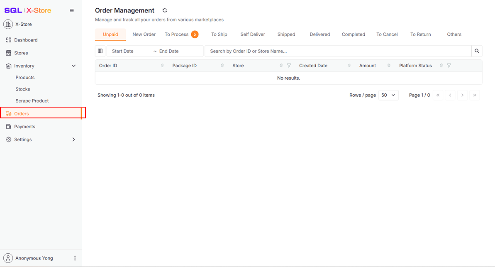Switch to the To Process tab
This screenshot has height=267, width=495.
click(x=177, y=34)
